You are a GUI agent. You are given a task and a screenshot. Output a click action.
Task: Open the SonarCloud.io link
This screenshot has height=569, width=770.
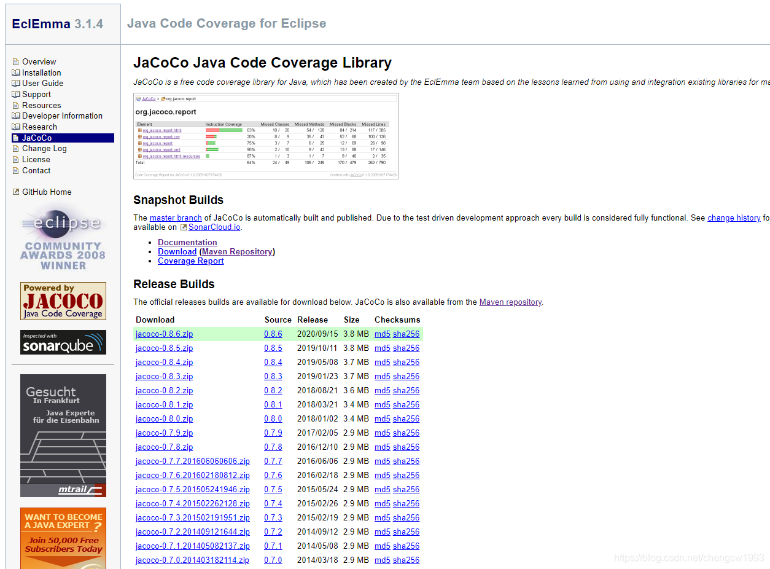point(214,227)
